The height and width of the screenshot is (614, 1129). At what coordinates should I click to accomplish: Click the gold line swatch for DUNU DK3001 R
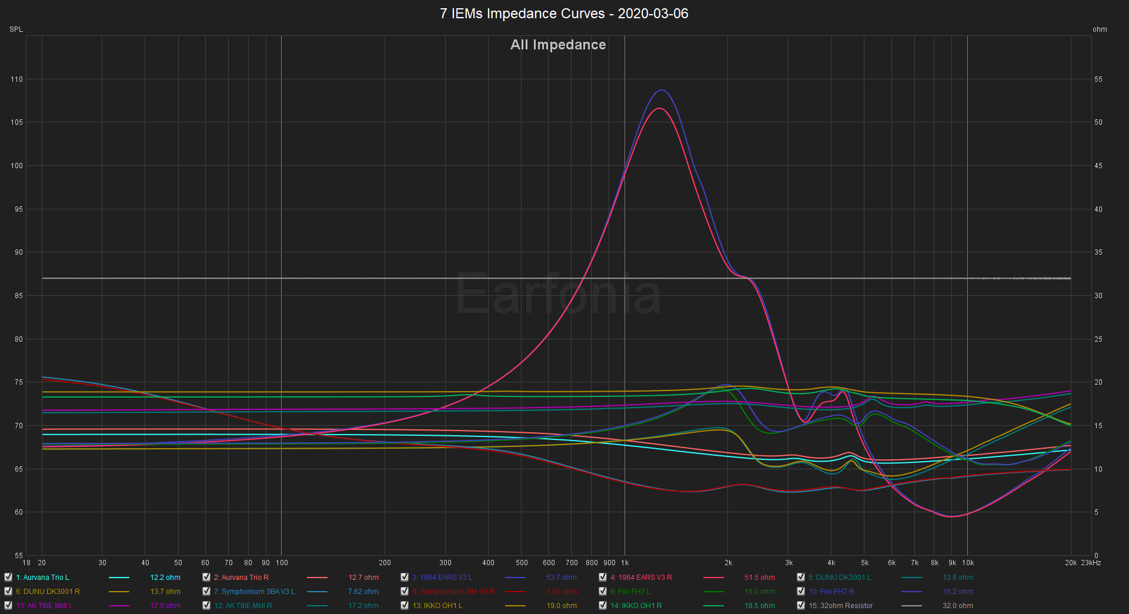(x=119, y=592)
